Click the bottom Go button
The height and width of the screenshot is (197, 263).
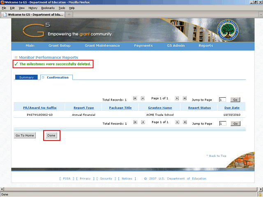(235, 124)
